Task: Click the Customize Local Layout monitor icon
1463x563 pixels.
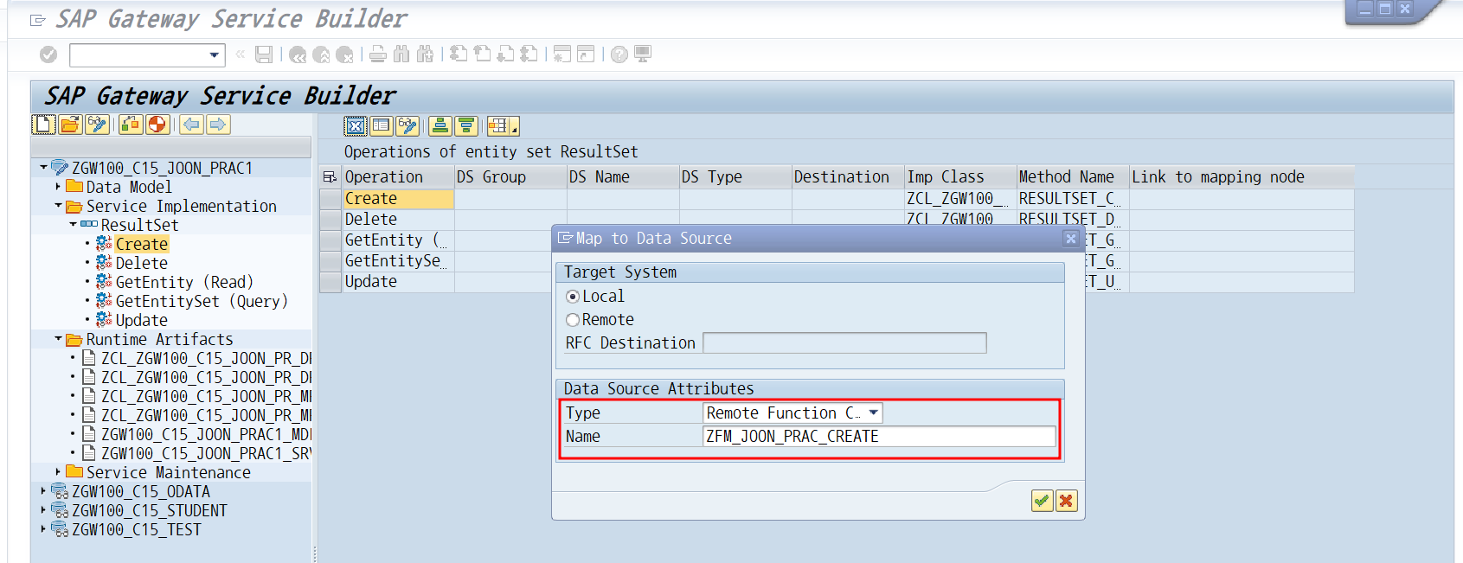Action: coord(643,54)
